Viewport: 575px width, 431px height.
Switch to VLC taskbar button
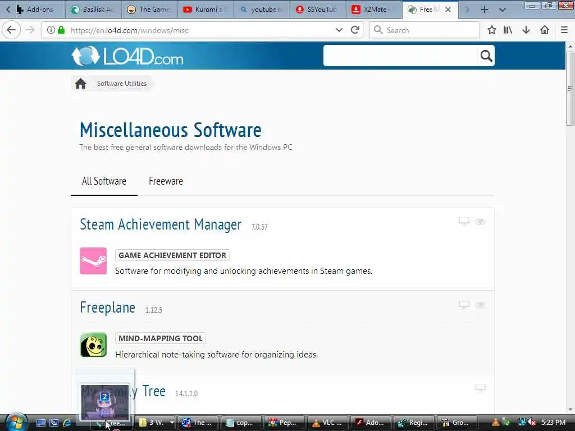coord(327,423)
